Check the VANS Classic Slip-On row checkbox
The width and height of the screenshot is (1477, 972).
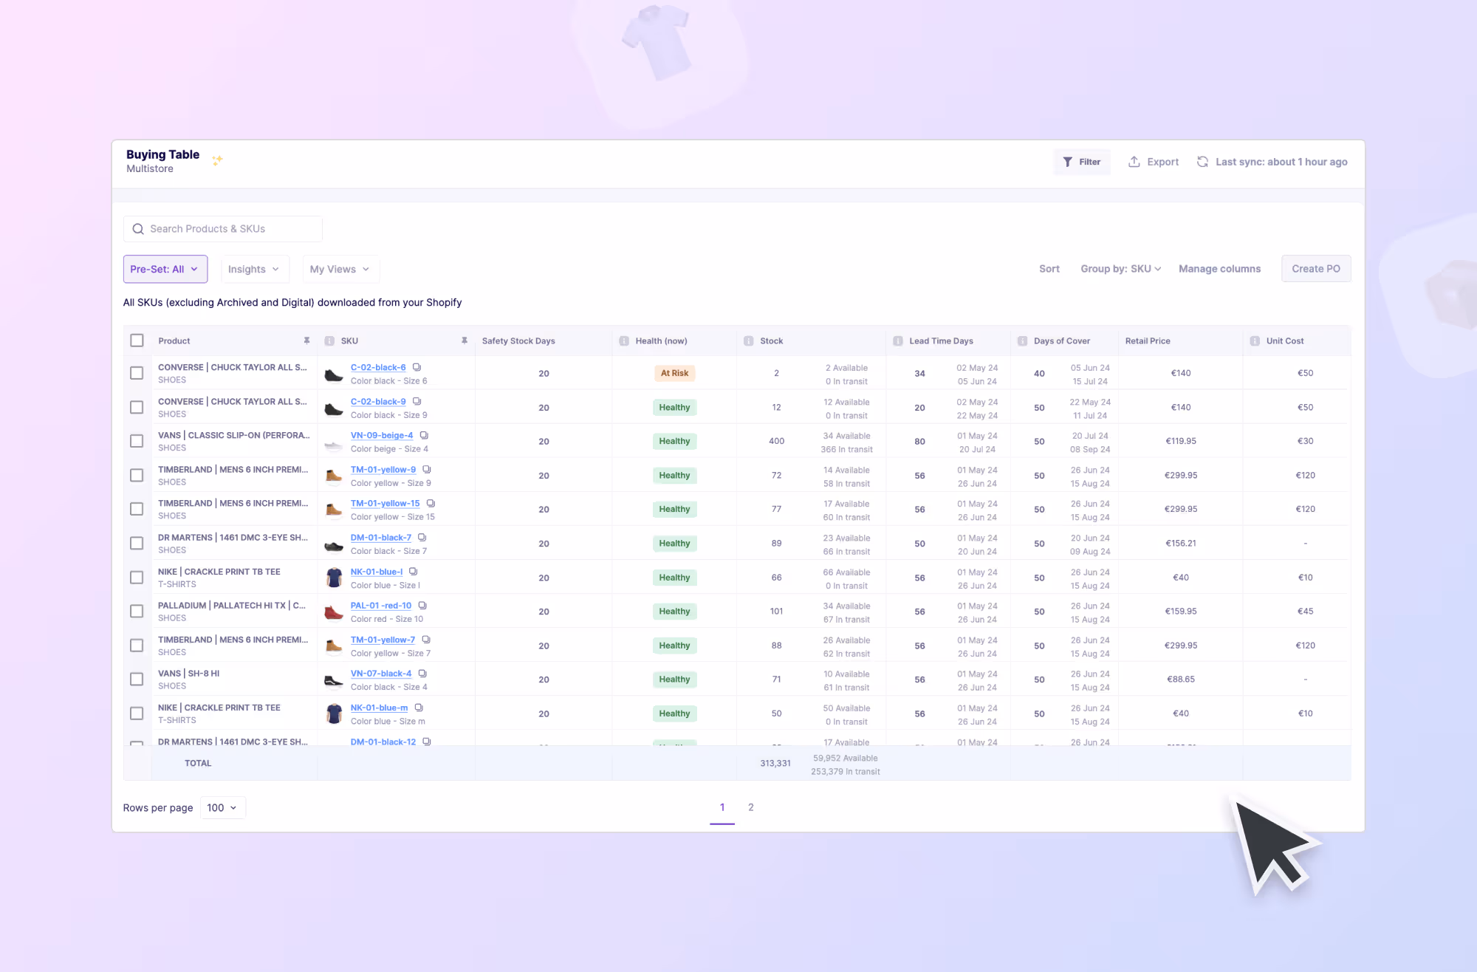click(137, 441)
